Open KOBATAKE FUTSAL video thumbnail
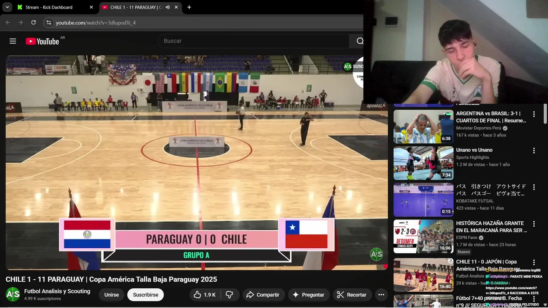The image size is (548, 308). click(423, 200)
